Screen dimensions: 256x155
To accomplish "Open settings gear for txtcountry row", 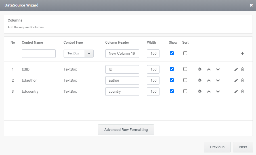I will 200,91.
